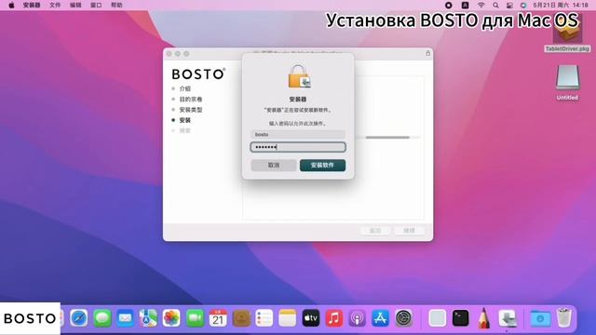This screenshot has width=596, height=335.
Task: Select the 目的宗卷 step in sidebar
Action: pos(190,100)
